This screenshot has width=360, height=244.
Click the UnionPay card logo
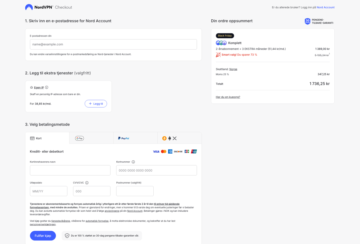tap(194, 152)
